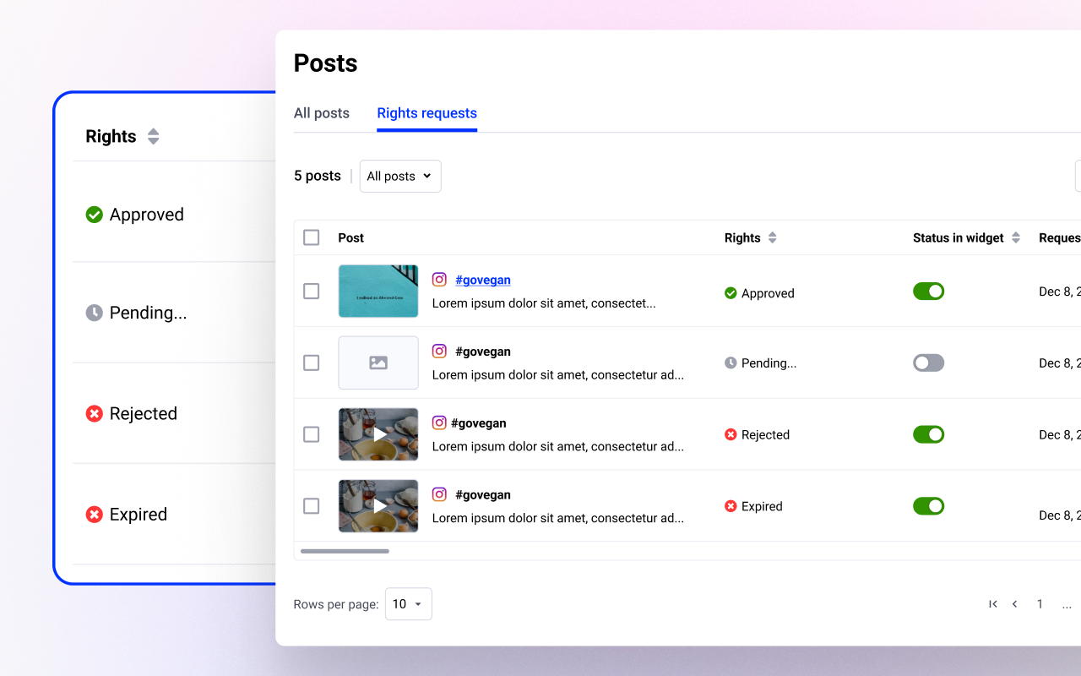Sort the table by the Rights column arrows
The width and height of the screenshot is (1081, 676).
[x=773, y=237]
